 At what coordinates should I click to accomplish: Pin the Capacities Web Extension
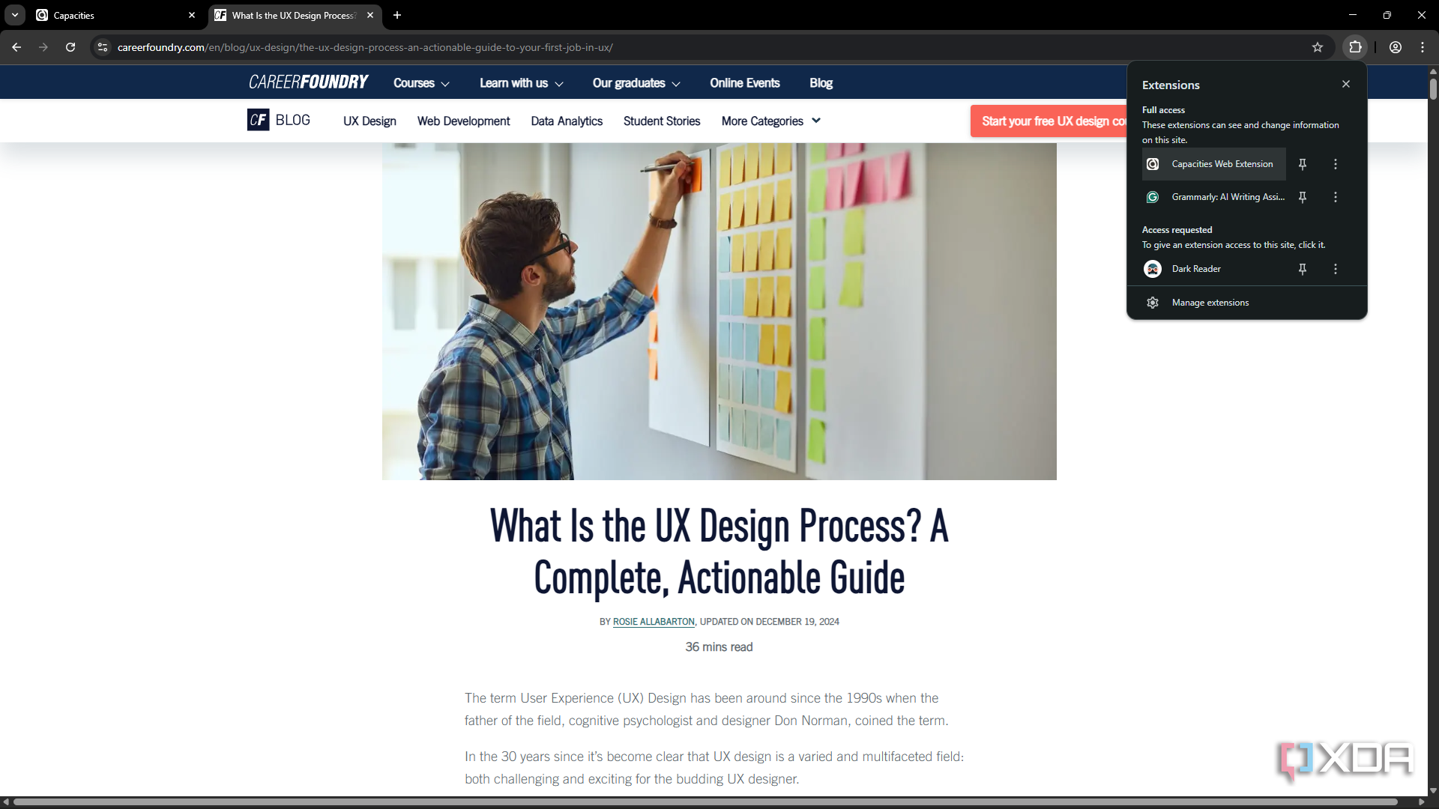1303,164
